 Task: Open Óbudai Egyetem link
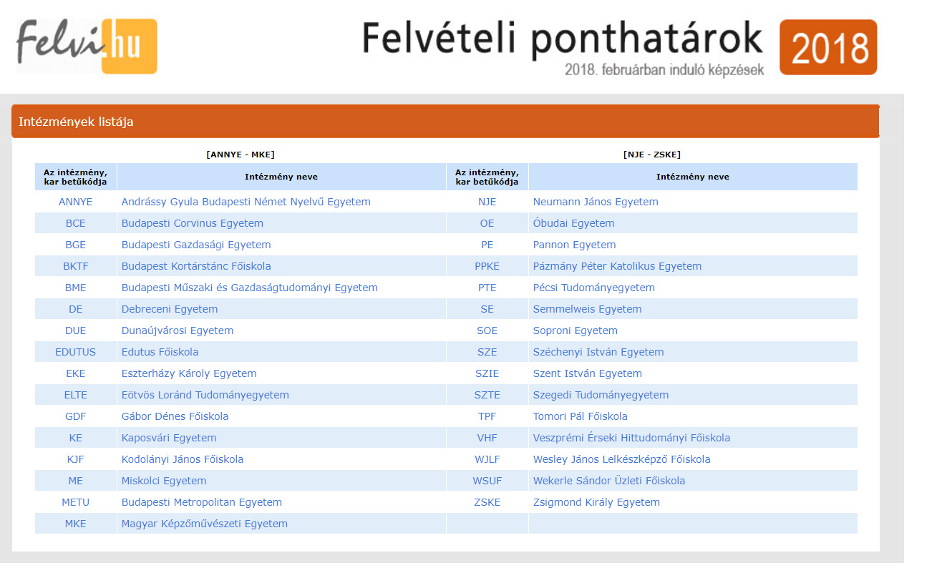point(574,223)
